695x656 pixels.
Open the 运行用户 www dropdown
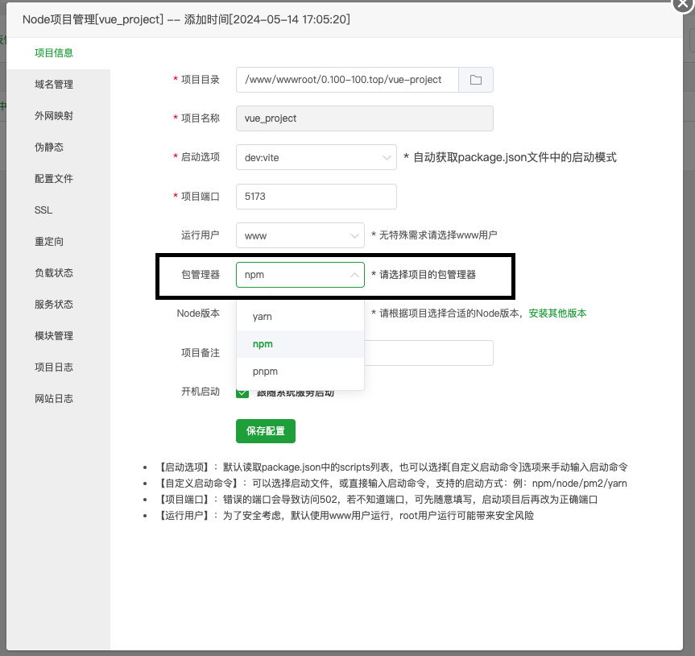pyautogui.click(x=300, y=235)
